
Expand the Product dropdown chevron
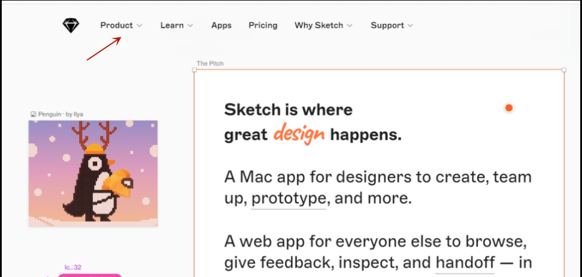[x=139, y=26]
